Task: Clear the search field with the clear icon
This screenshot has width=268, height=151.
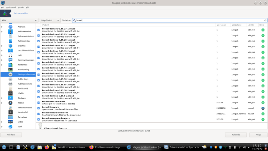Action: [264, 20]
